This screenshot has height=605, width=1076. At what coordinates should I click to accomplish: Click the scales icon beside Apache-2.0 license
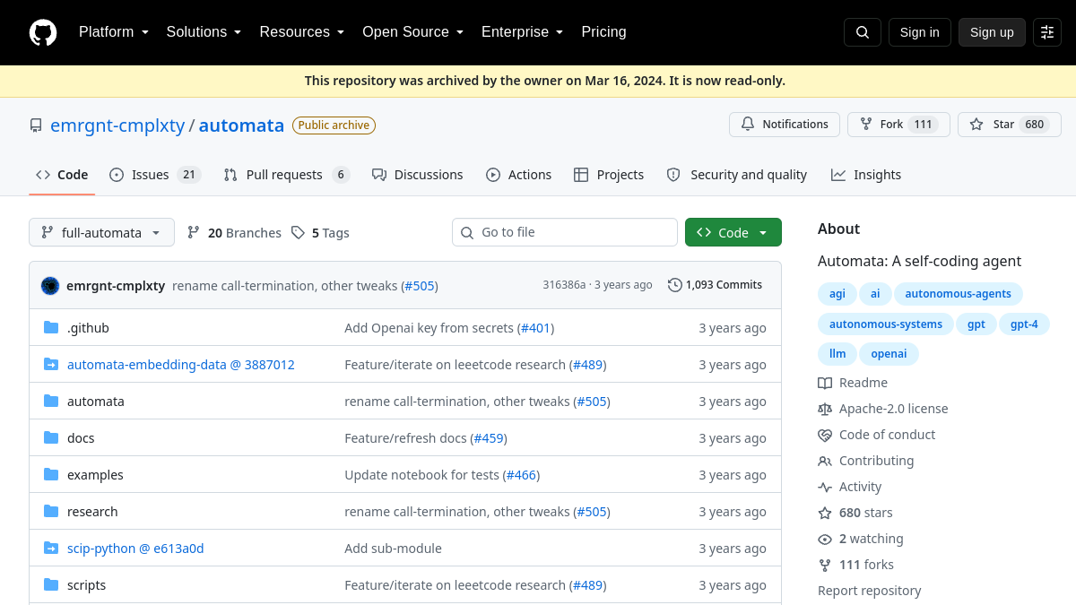click(x=825, y=409)
